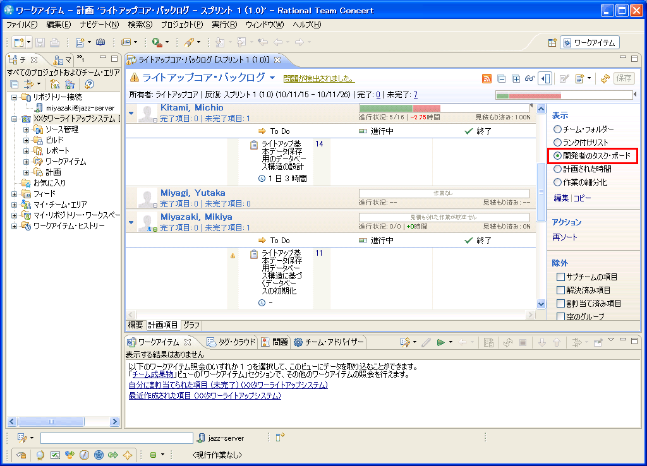Switch to the タグ・クラウド tab

(231, 342)
